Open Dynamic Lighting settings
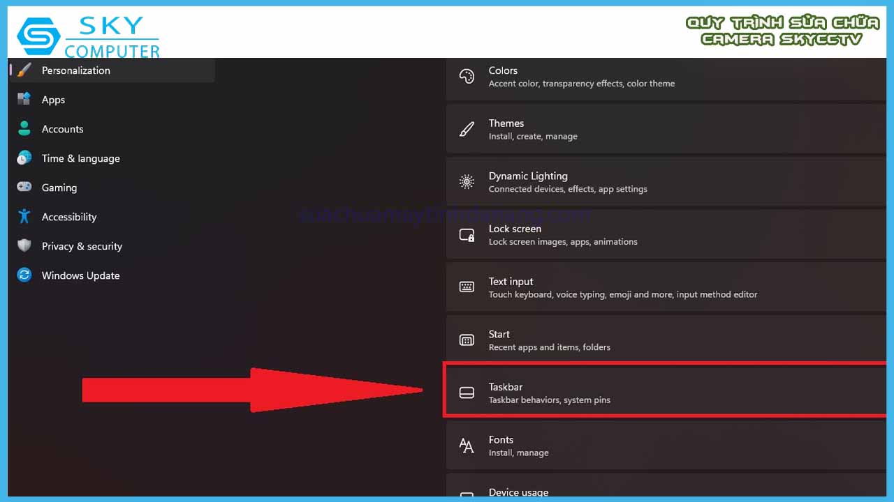This screenshot has width=894, height=502. coord(666,182)
